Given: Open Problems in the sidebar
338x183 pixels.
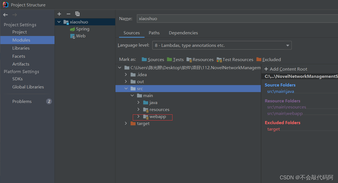Looking at the screenshot, I should click(x=22, y=102).
